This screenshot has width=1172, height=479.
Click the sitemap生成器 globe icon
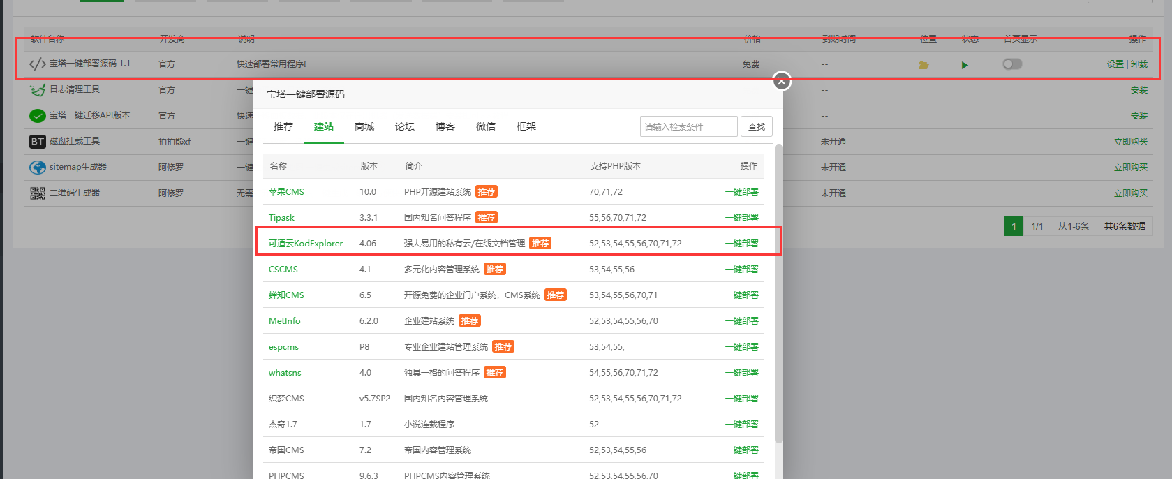[x=38, y=168]
